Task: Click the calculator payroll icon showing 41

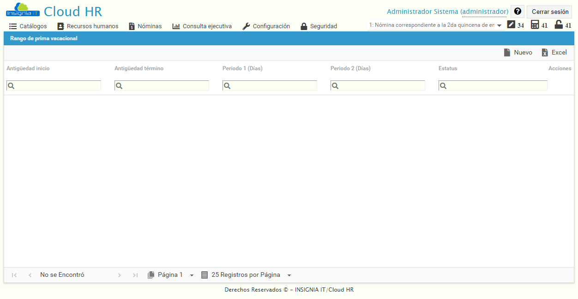Action: pos(534,24)
